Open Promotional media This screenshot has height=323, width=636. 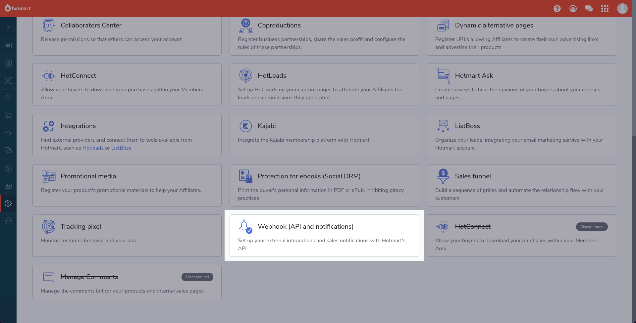tap(88, 176)
